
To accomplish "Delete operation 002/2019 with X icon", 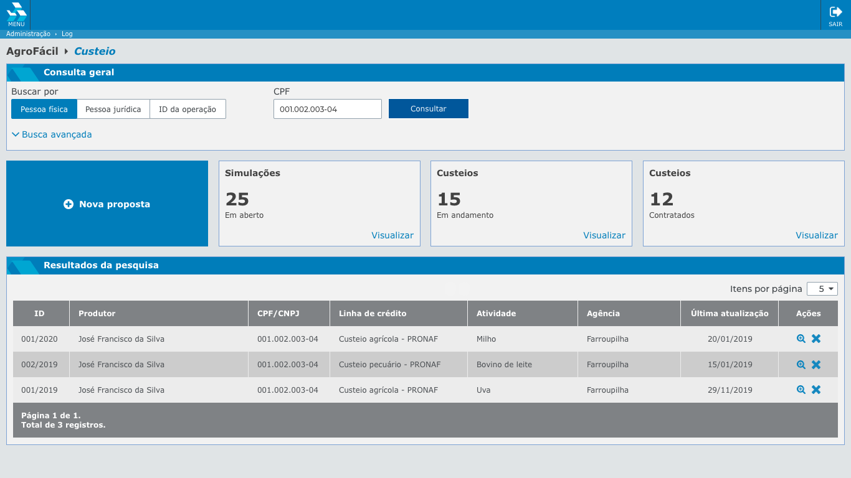I will pyautogui.click(x=816, y=365).
